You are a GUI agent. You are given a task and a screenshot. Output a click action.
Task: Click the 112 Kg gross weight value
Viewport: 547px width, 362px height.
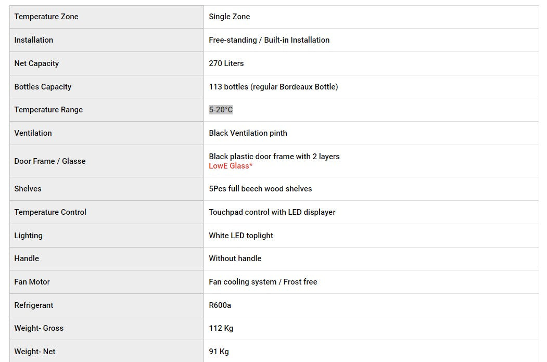pos(221,328)
